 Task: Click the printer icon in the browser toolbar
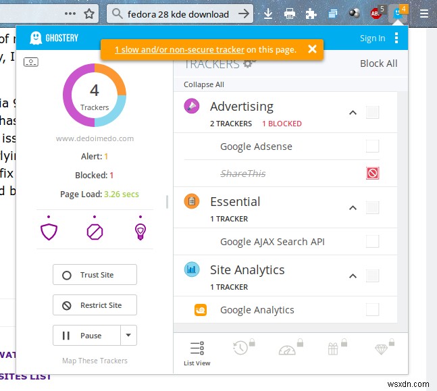pyautogui.click(x=290, y=14)
